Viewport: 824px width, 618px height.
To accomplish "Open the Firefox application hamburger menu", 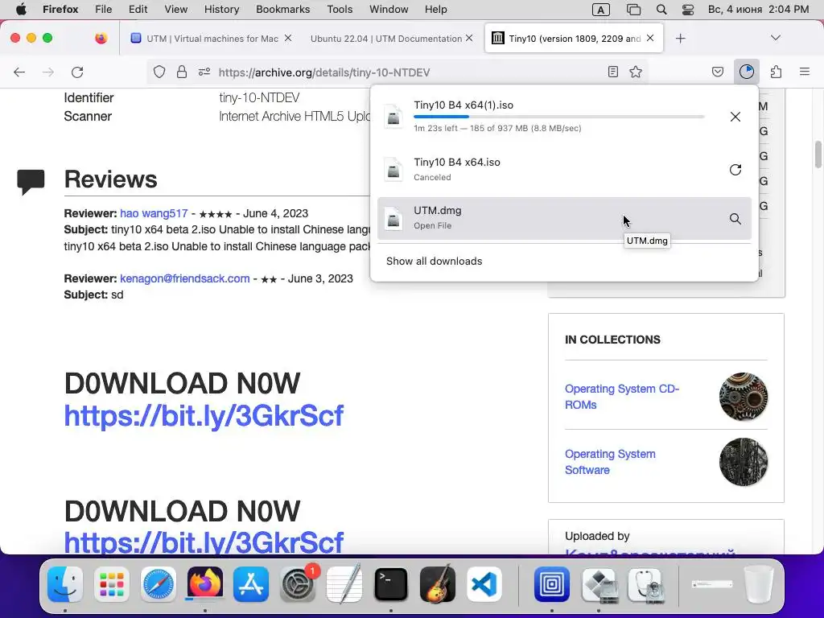I will 804,72.
